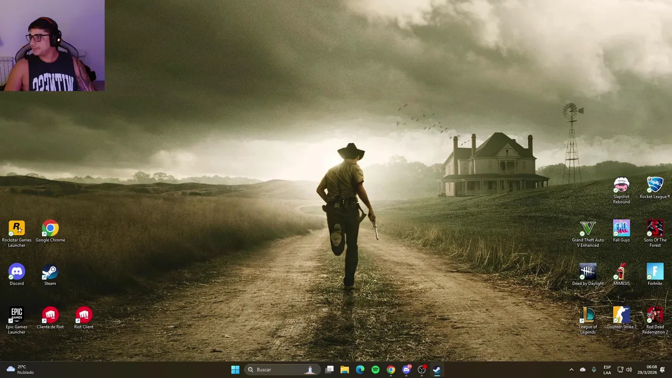Select the Rocket League desktop icon
672x378 pixels.
tap(655, 188)
